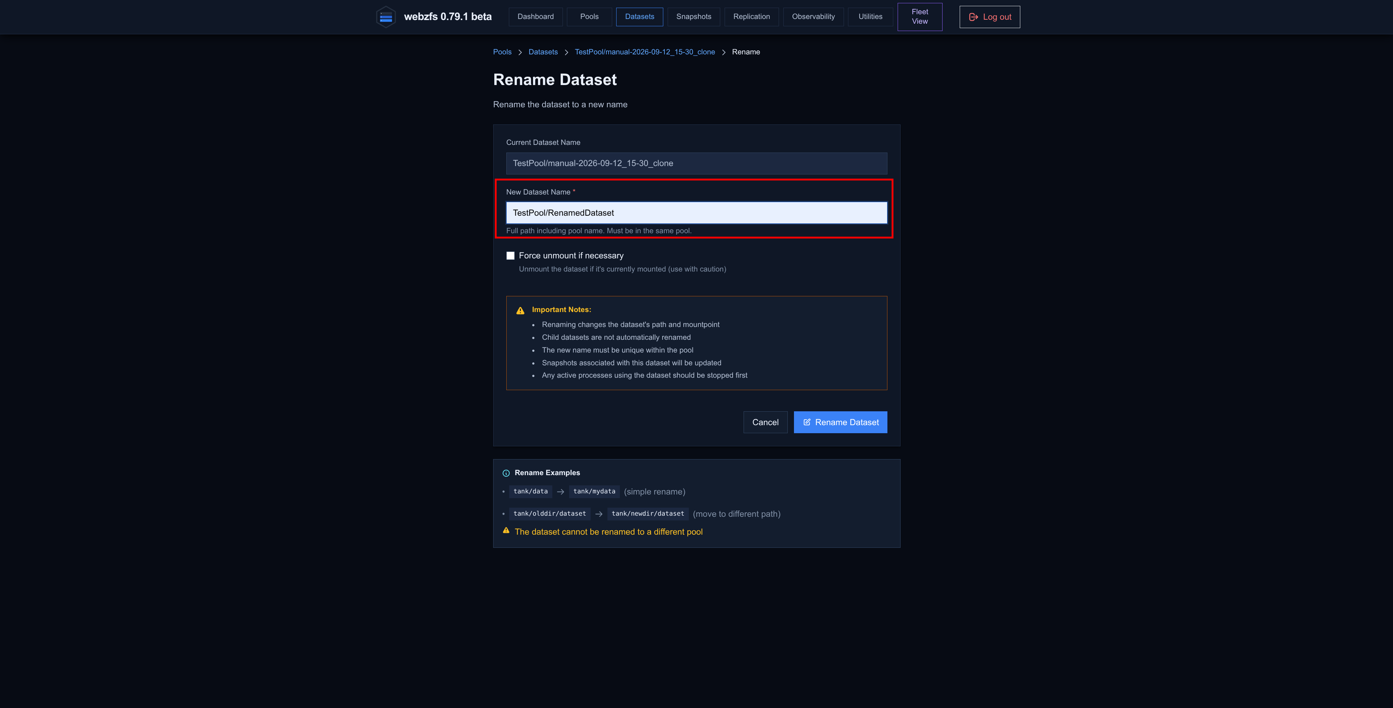The height and width of the screenshot is (708, 1393).
Task: Click the webzfs stacked-disks logo icon
Action: (385, 17)
